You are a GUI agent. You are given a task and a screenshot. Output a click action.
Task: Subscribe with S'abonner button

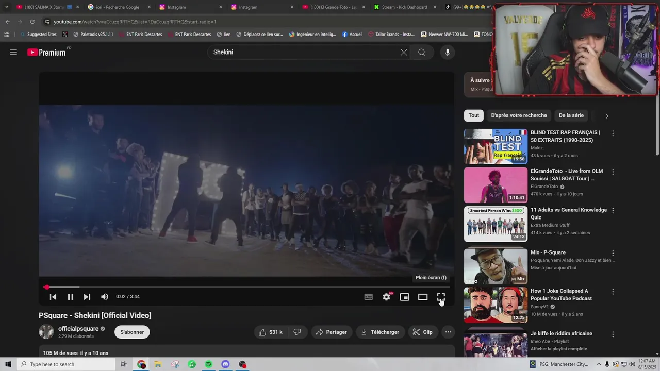coord(132,332)
